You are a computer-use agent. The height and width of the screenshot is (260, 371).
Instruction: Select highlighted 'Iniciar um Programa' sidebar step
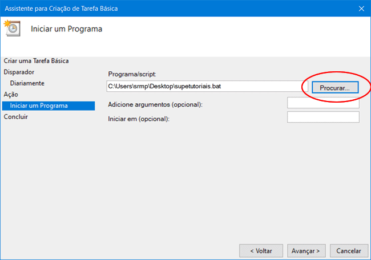tap(39, 105)
